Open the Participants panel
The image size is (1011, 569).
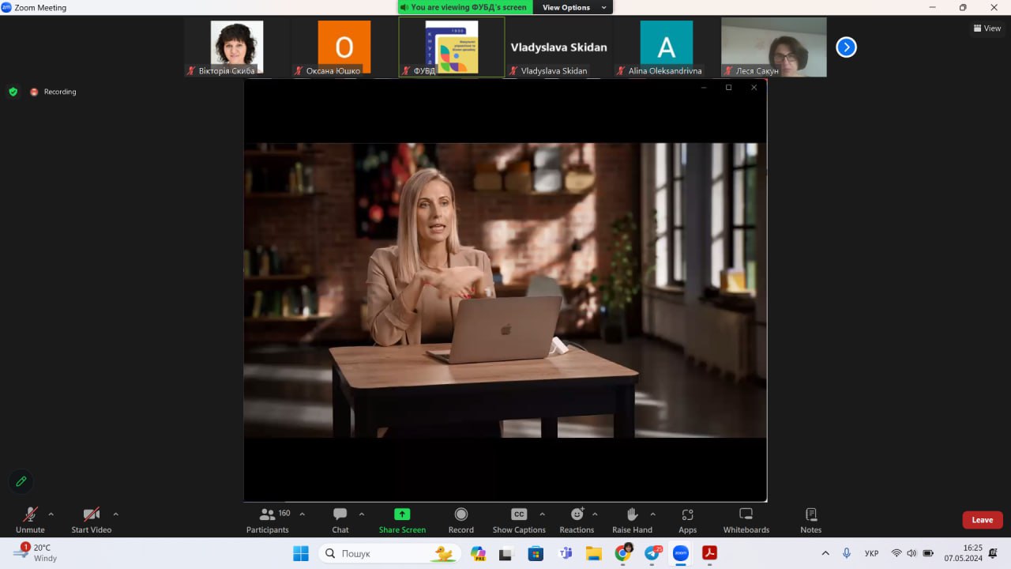pyautogui.click(x=268, y=521)
